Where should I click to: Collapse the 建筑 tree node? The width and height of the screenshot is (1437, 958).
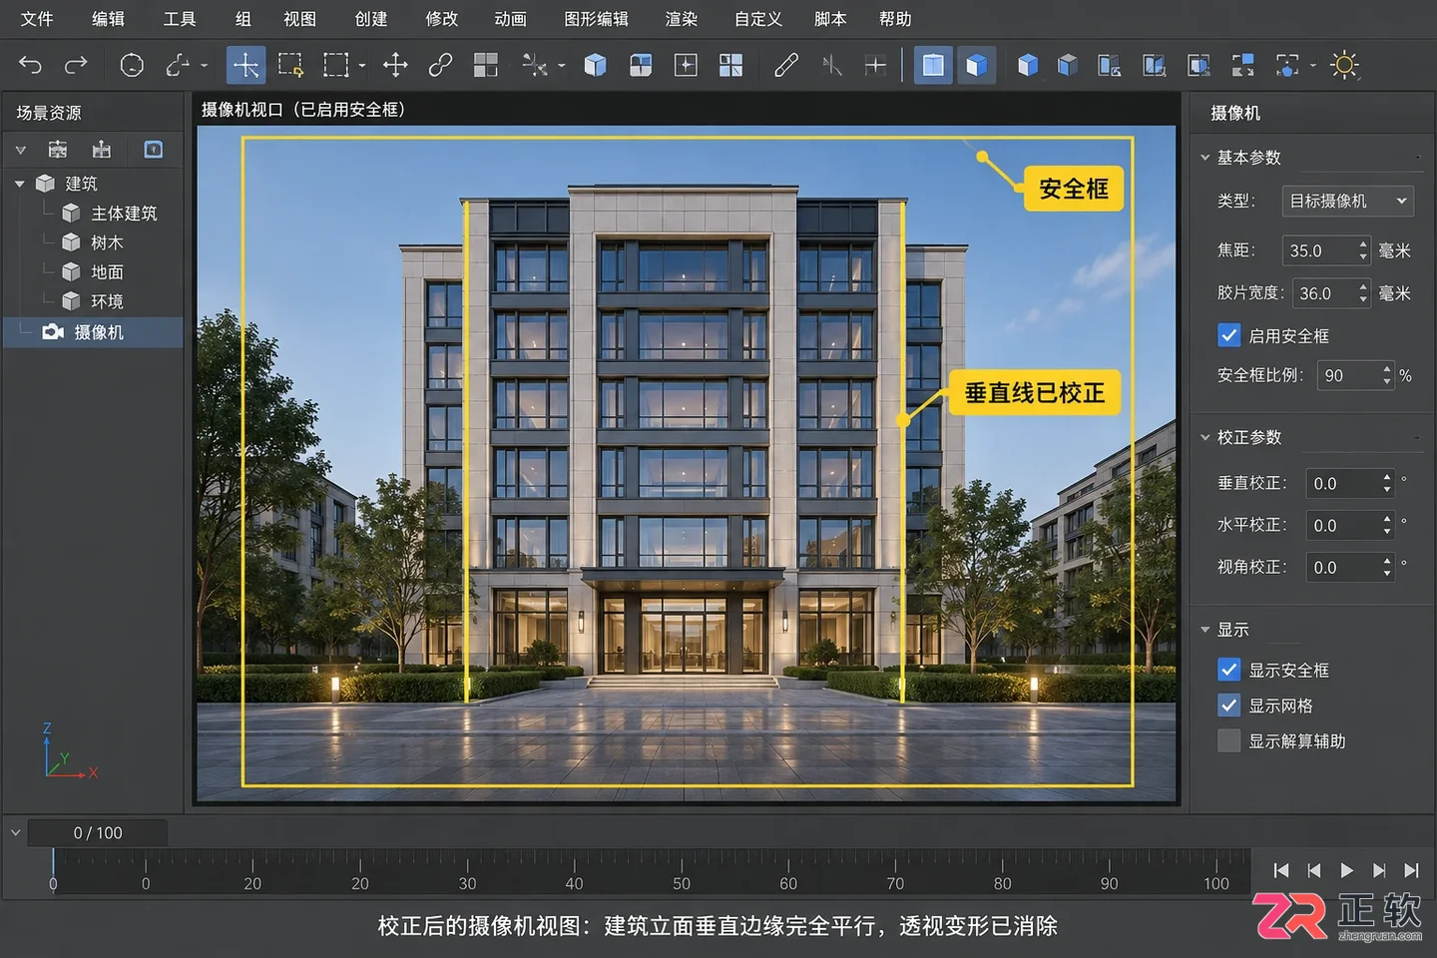point(20,184)
